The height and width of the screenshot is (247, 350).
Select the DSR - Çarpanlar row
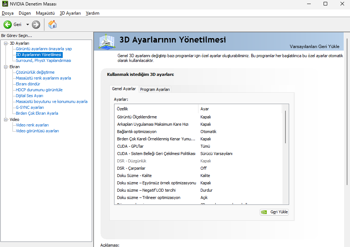pyautogui.click(x=198, y=168)
